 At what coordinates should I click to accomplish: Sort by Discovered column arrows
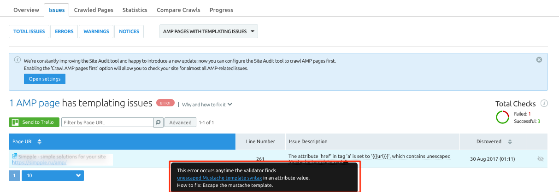coord(509,142)
